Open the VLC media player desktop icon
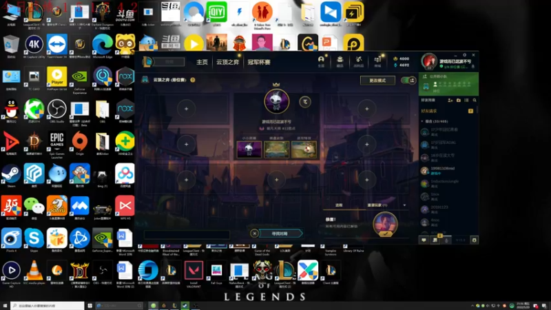 point(34,272)
